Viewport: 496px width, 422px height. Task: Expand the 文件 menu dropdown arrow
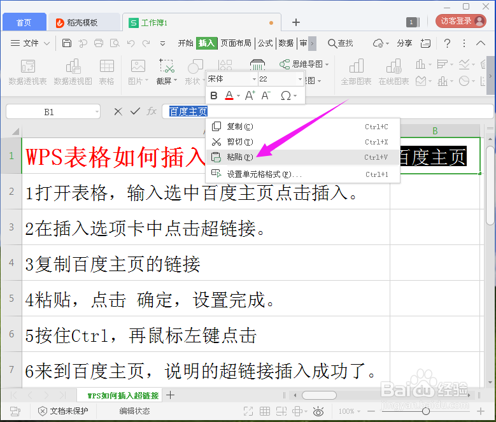coord(46,43)
